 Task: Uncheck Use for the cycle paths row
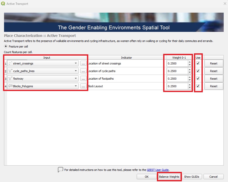pos(198,71)
